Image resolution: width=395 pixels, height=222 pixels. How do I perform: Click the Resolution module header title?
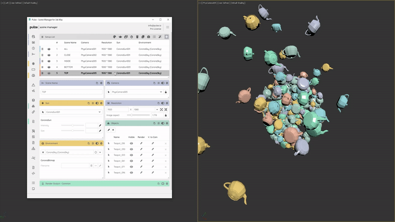[x=117, y=103]
